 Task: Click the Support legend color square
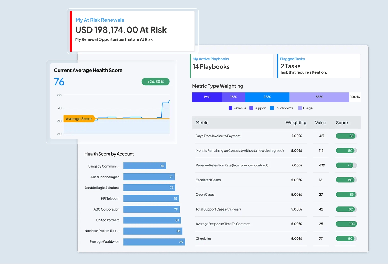[251, 108]
